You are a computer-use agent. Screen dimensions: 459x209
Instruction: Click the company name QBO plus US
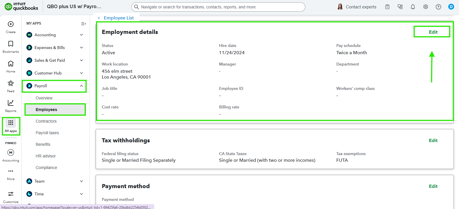pyautogui.click(x=74, y=6)
